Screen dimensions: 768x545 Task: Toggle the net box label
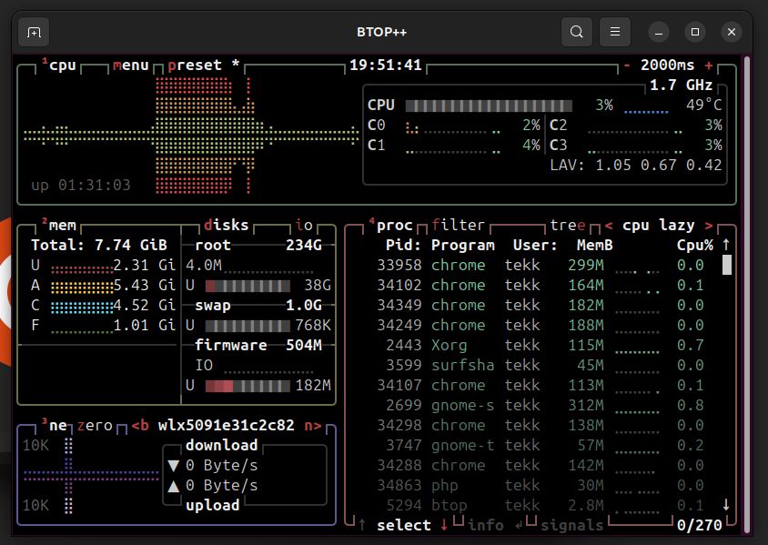tap(55, 426)
